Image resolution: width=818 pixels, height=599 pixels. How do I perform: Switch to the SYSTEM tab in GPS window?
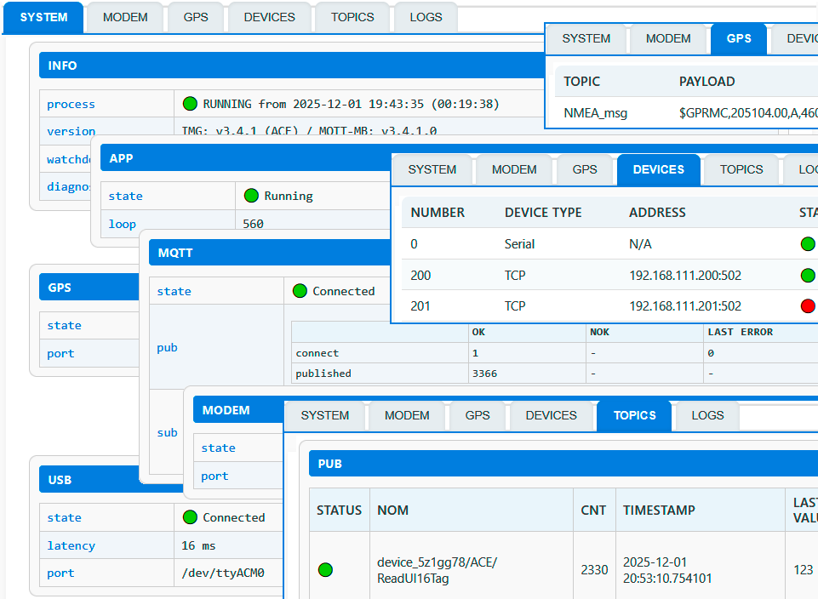pyautogui.click(x=586, y=37)
